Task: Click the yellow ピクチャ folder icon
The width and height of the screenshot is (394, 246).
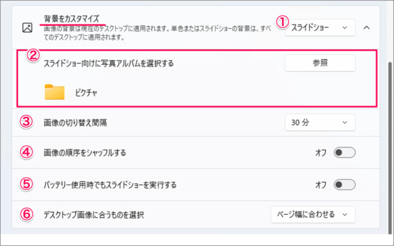Action: (55, 92)
